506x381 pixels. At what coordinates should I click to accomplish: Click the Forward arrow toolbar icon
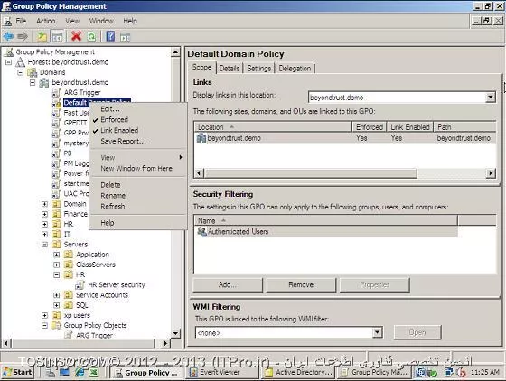[x=23, y=36]
